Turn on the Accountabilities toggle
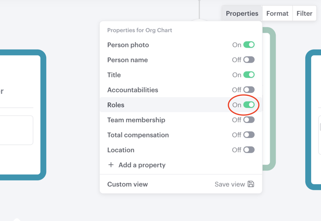The width and height of the screenshot is (321, 221). (249, 90)
